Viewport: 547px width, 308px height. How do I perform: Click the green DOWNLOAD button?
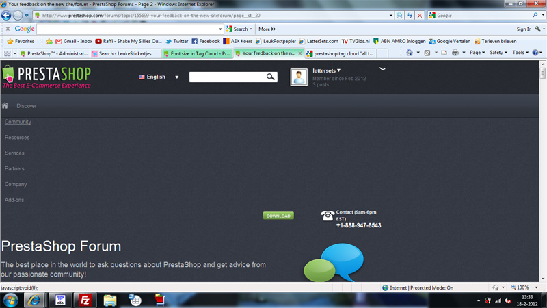pos(278,216)
